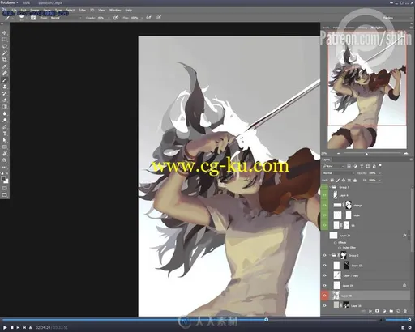This screenshot has width=415, height=332.
Task: Toggle lock all padlock icon
Action: 355,180
